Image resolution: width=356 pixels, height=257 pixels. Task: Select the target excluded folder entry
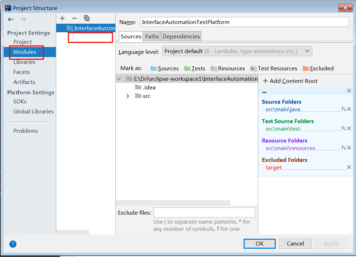pyautogui.click(x=274, y=168)
